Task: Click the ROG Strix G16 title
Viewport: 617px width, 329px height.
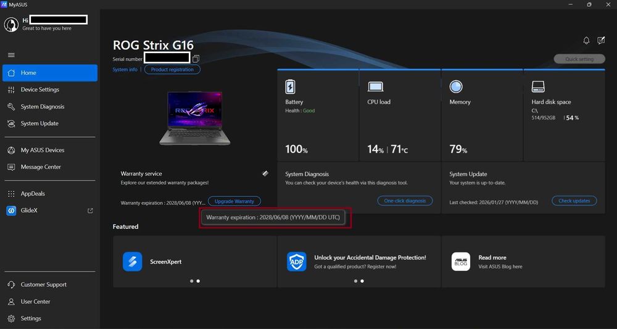Action: pyautogui.click(x=153, y=45)
